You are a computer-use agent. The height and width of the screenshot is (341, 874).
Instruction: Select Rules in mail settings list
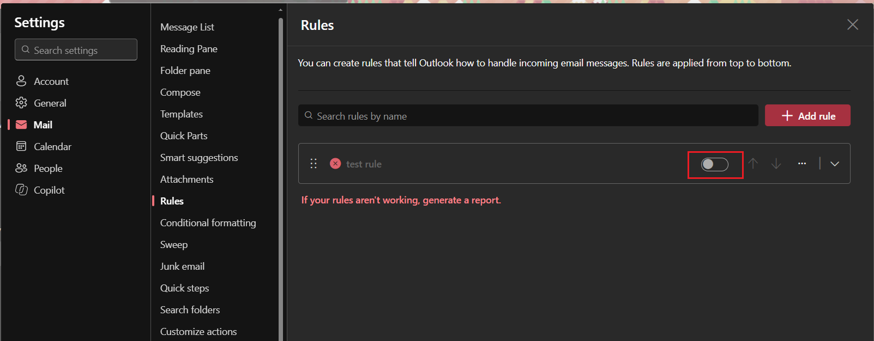[172, 201]
